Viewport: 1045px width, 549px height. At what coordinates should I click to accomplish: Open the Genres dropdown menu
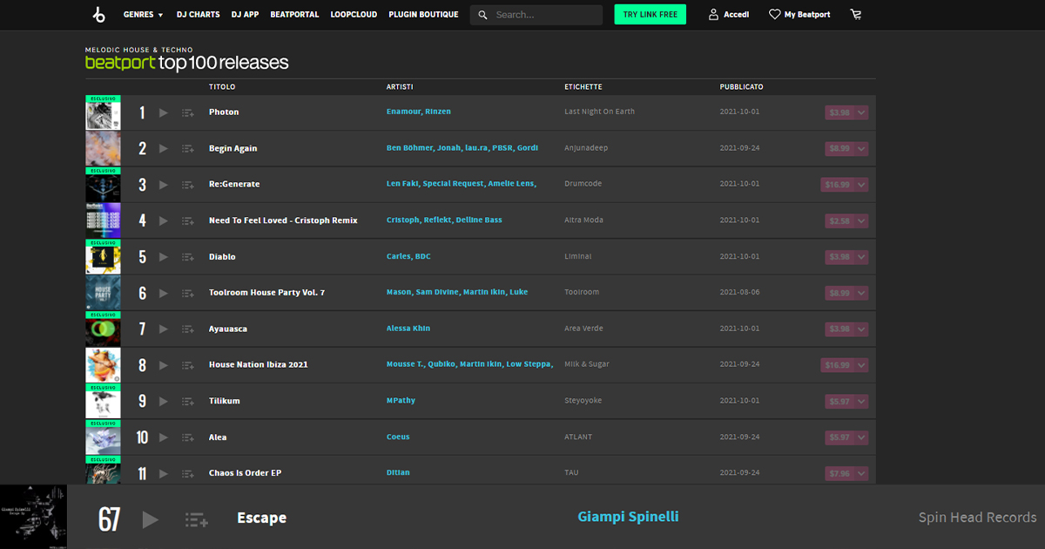click(144, 15)
